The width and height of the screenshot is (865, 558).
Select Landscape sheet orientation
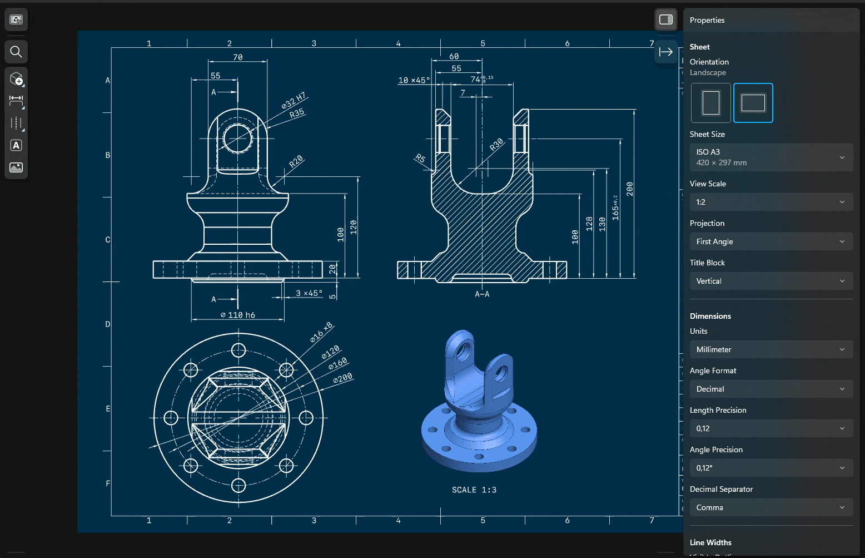click(753, 102)
